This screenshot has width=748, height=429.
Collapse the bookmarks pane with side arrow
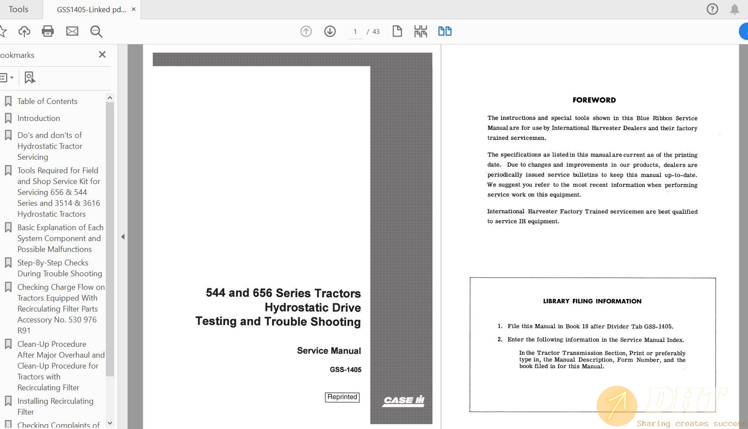point(123,237)
